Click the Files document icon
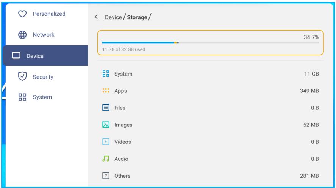336x188 pixels. coord(106,108)
